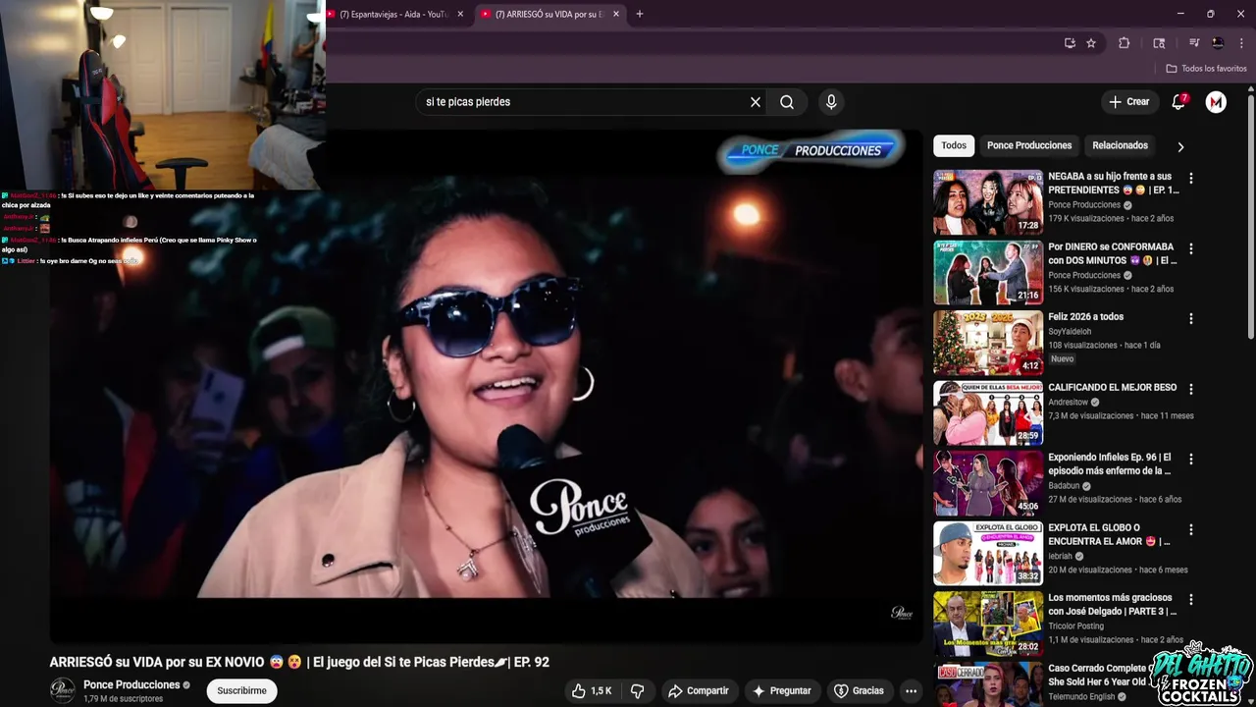
Task: Open options for Los momentos más graciosos
Action: (x=1191, y=600)
